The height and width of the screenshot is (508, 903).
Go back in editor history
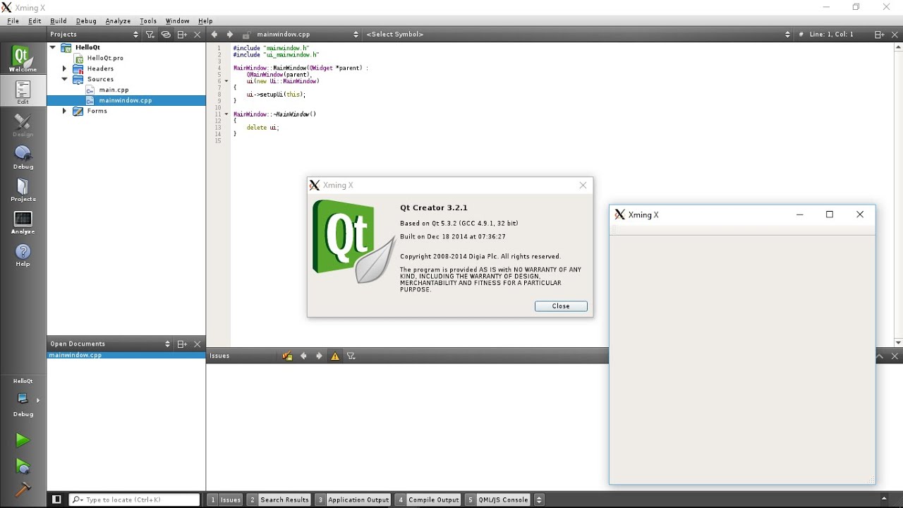[x=214, y=34]
